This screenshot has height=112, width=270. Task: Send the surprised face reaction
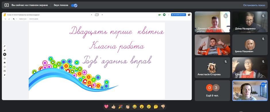(142, 107)
